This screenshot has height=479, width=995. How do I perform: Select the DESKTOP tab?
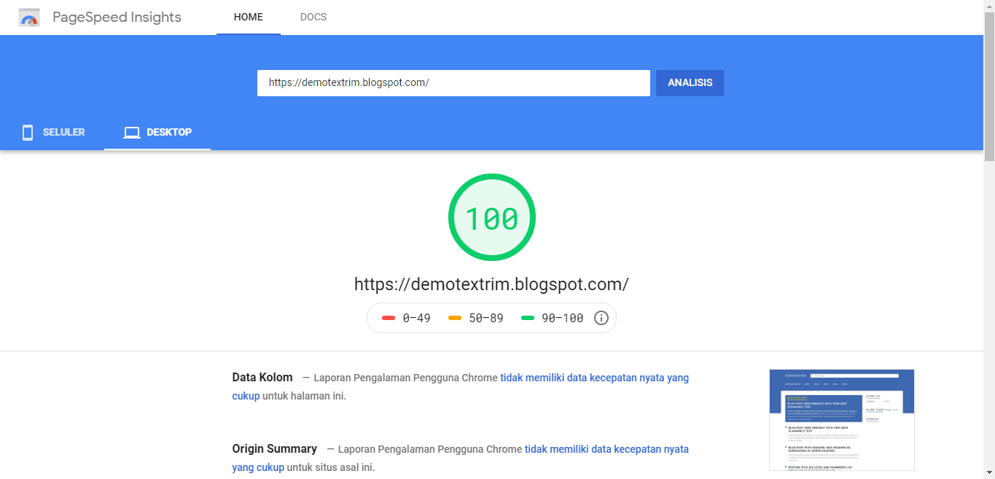pyautogui.click(x=157, y=133)
